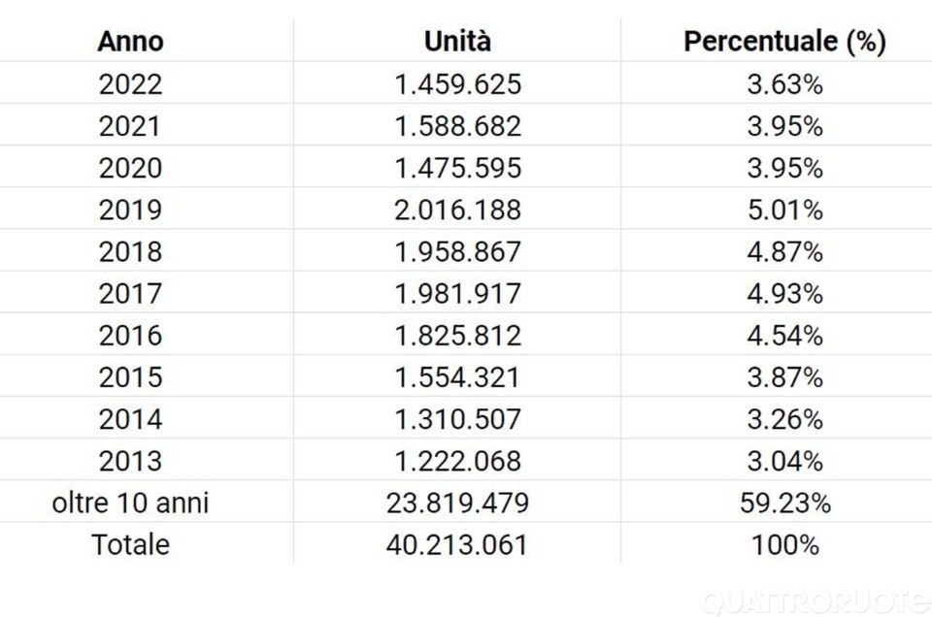Select the 2019 year cell

click(x=131, y=210)
